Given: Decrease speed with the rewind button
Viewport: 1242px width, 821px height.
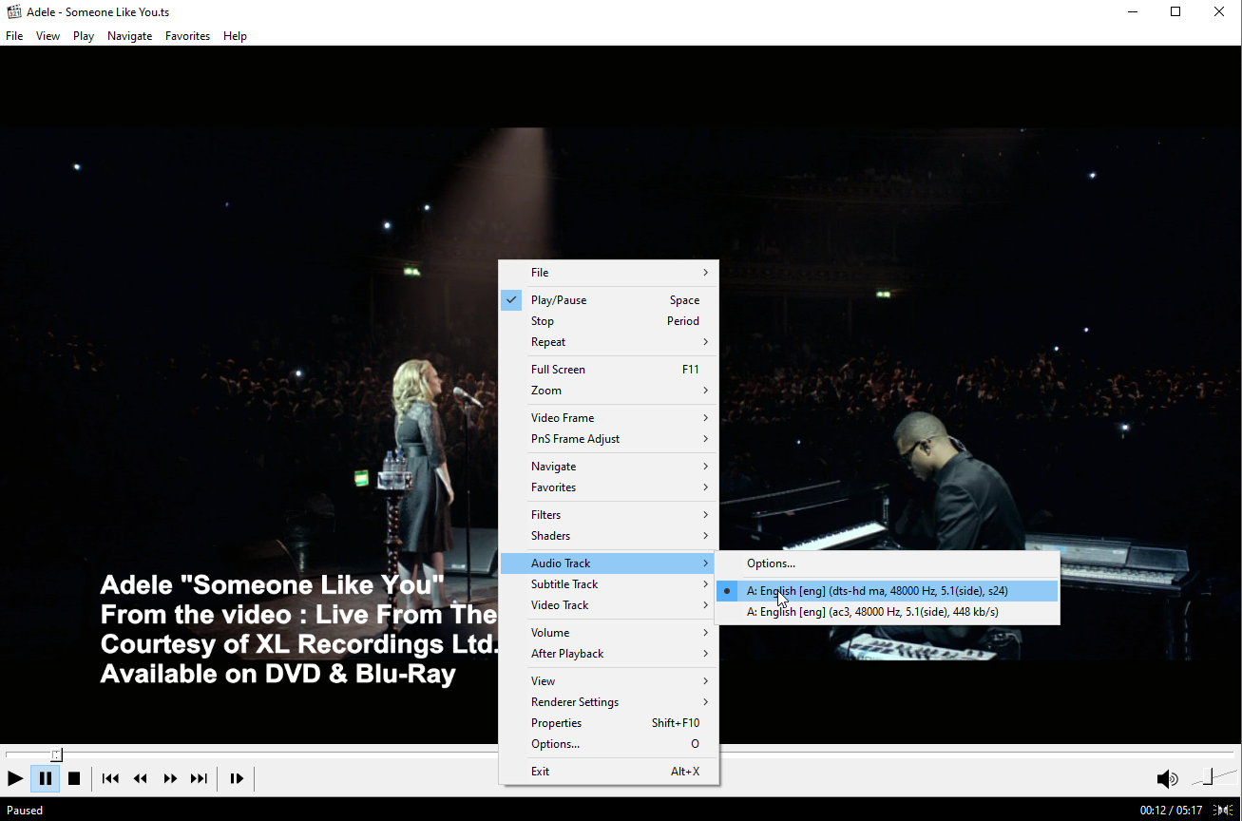Looking at the screenshot, I should tap(141, 779).
